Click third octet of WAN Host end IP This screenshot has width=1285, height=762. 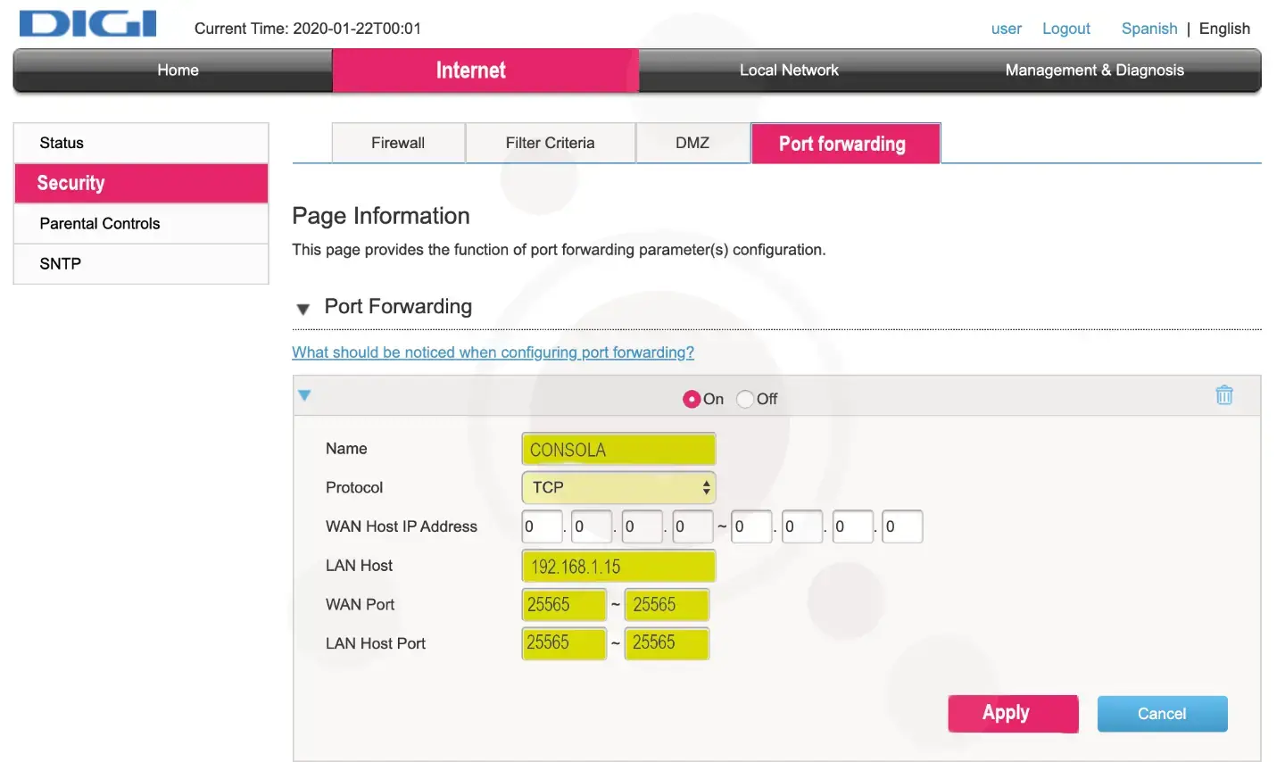click(852, 526)
